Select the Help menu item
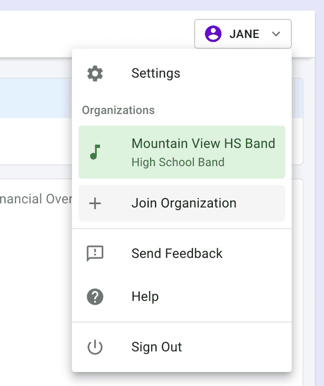Screen dimensions: 324x386 [x=145, y=297]
